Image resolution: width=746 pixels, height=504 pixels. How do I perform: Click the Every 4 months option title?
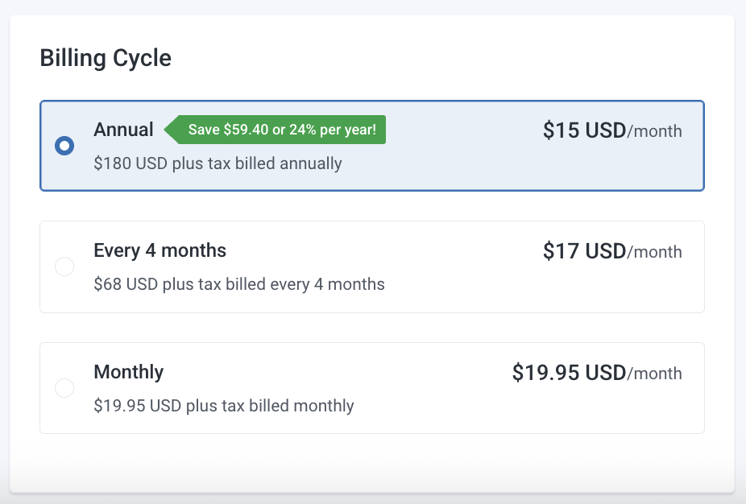(160, 250)
